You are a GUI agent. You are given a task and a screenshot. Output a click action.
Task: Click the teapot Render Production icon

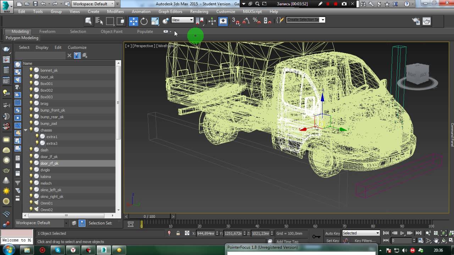427,21
